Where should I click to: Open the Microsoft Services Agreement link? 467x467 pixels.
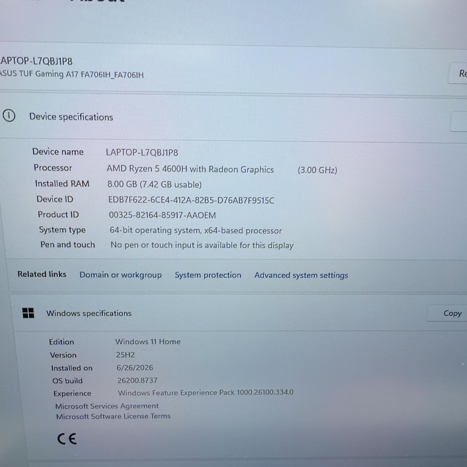(107, 406)
